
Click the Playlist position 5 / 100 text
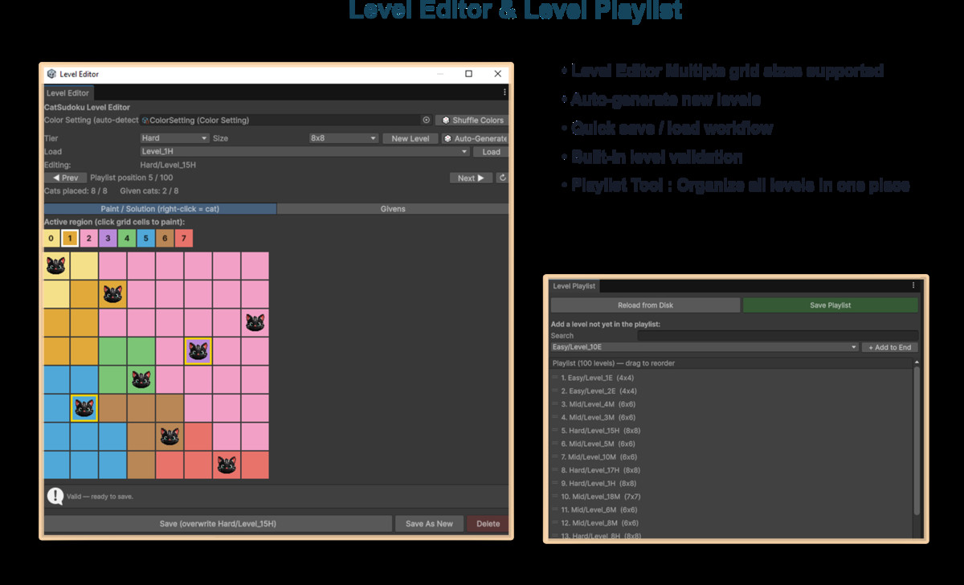(131, 178)
